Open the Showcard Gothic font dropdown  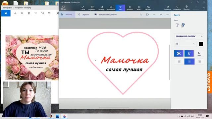pyautogui.click(x=189, y=36)
